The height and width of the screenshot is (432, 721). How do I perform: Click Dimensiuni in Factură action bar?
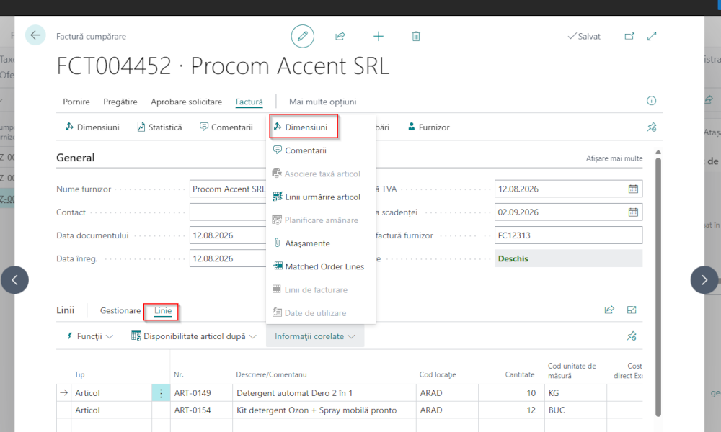(x=92, y=127)
